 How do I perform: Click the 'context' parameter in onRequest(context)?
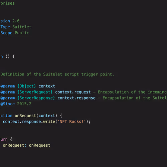click(47, 116)
